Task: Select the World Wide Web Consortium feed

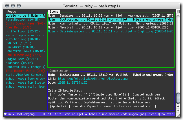Action: [x=25, y=75]
